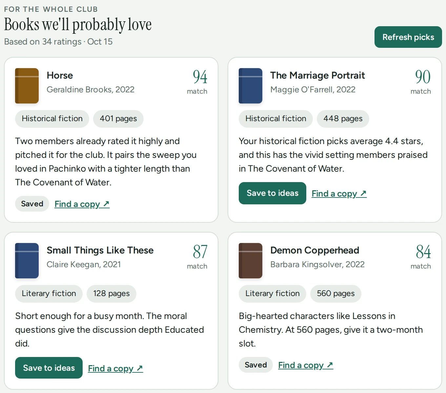The width and height of the screenshot is (446, 393).
Task: Click the title "Small Things Like These"
Action: [100, 250]
